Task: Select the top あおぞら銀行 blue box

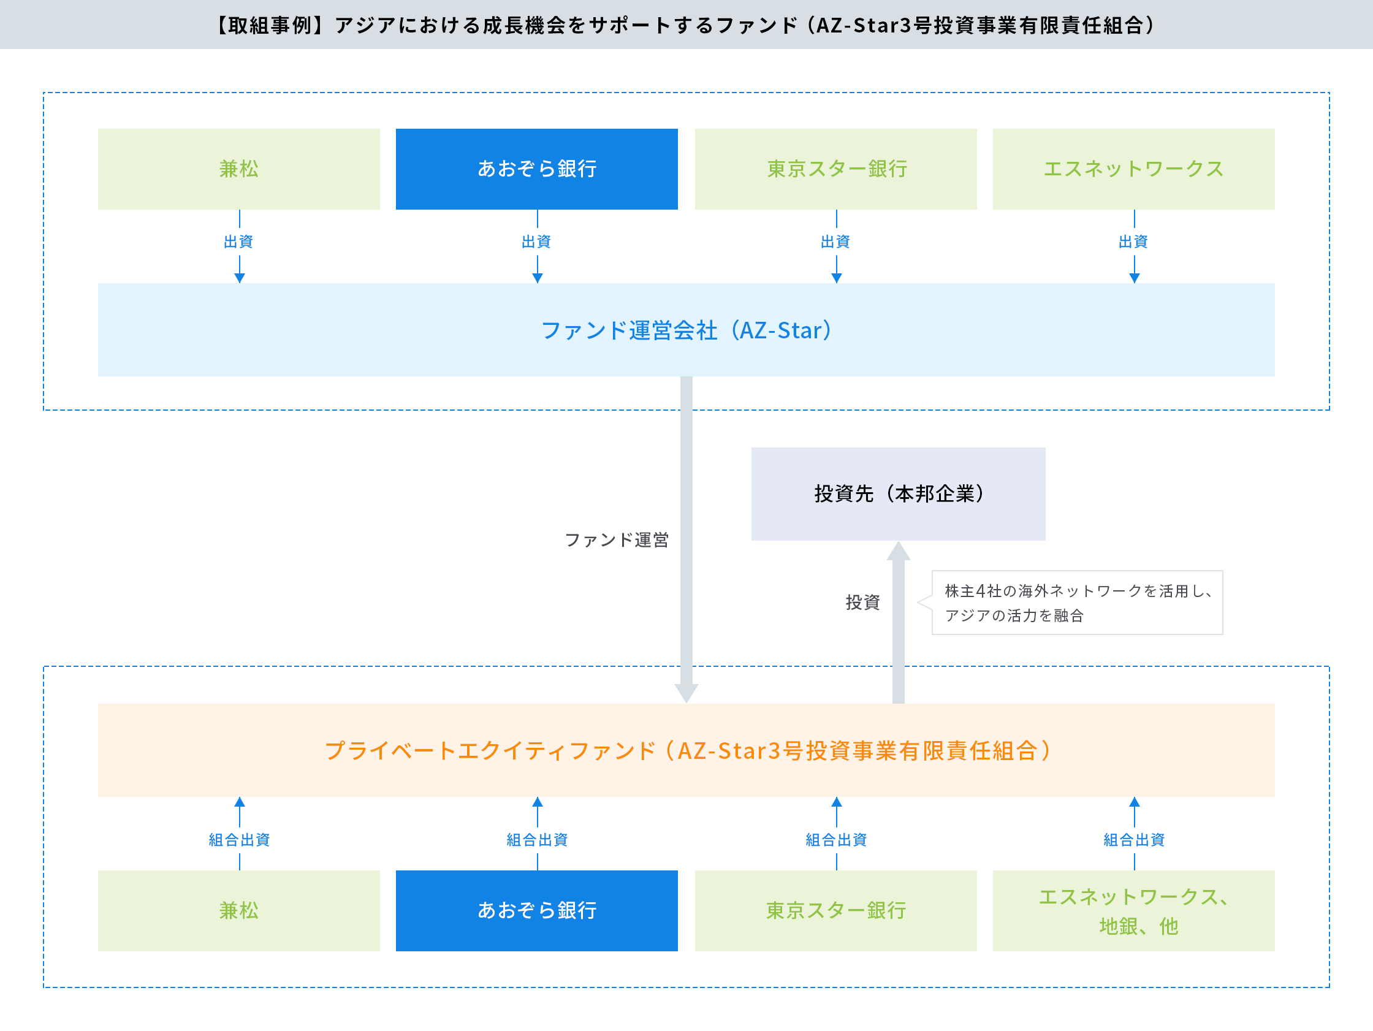Action: 537,169
